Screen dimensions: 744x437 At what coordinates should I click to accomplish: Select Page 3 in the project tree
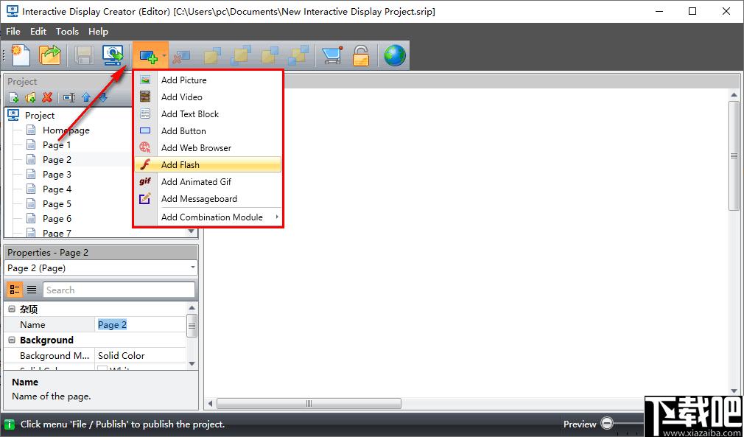[x=57, y=175]
